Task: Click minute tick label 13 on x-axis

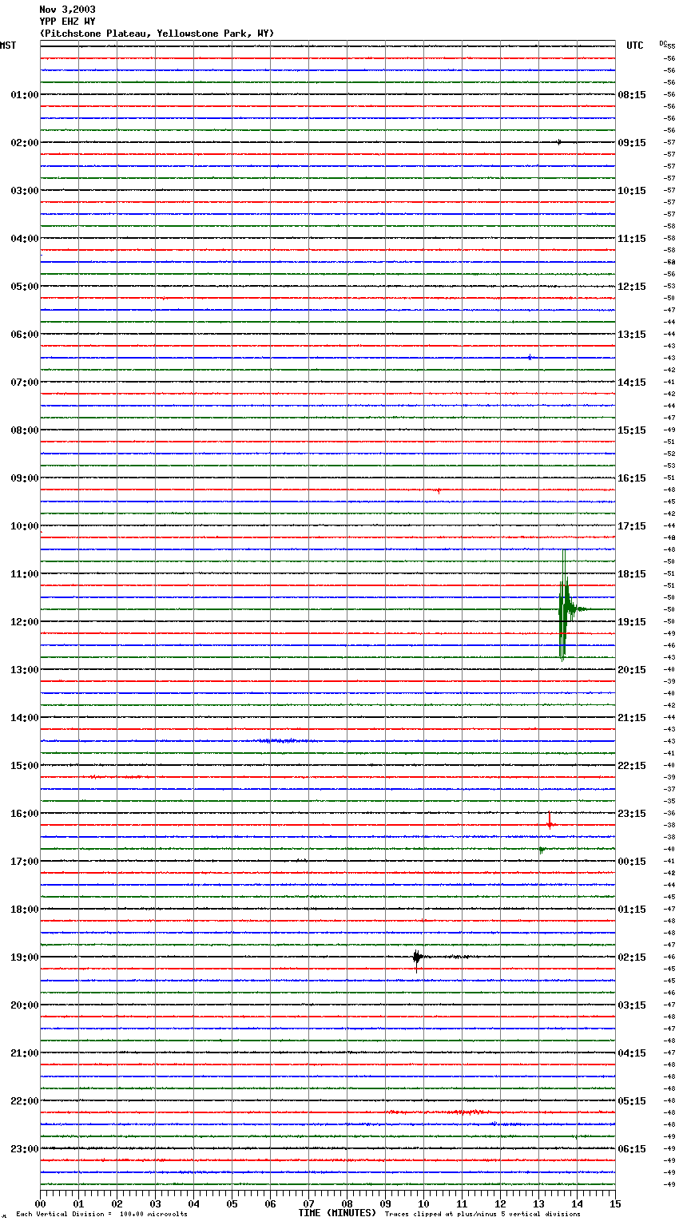Action: (538, 1203)
